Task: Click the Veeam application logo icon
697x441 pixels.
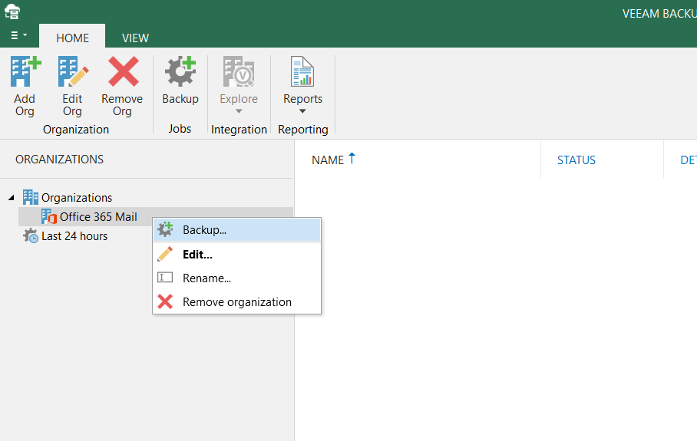Action: click(x=12, y=12)
